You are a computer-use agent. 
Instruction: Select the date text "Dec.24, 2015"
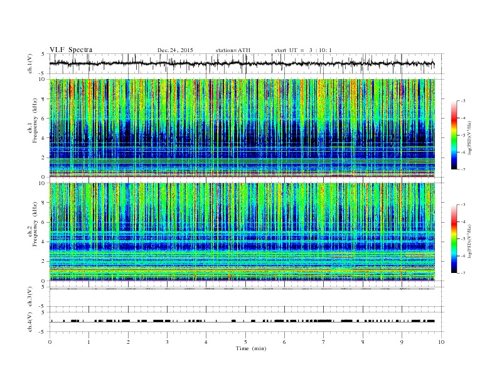tap(175, 50)
